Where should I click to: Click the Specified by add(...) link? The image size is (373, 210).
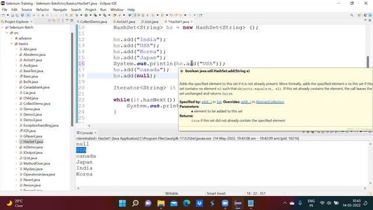coord(206,102)
